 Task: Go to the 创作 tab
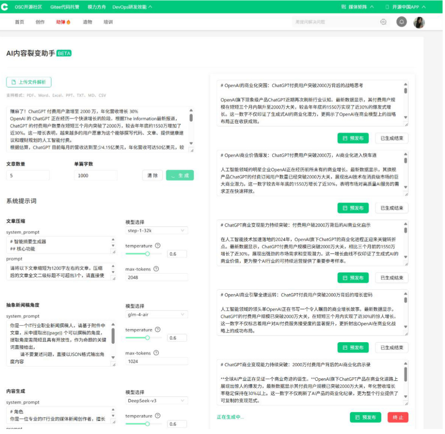(40, 22)
